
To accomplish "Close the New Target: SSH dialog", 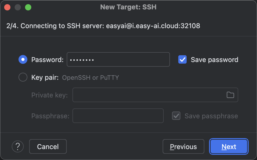I will pyautogui.click(x=7, y=7).
